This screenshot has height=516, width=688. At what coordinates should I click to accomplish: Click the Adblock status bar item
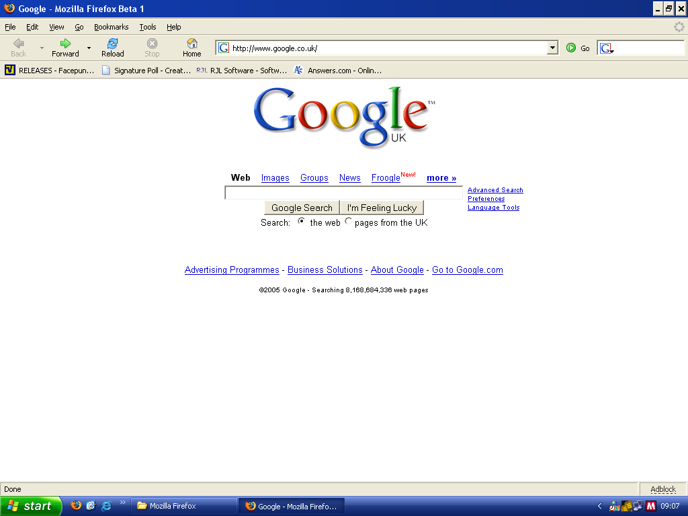click(x=663, y=489)
